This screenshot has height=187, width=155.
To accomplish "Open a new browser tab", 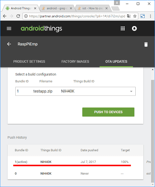I will tap(115, 8).
